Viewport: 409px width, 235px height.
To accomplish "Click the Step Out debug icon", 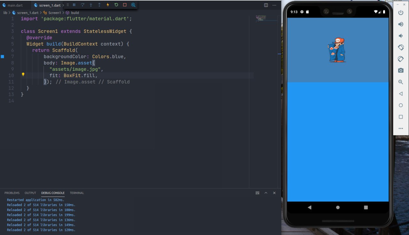I will [x=99, y=5].
